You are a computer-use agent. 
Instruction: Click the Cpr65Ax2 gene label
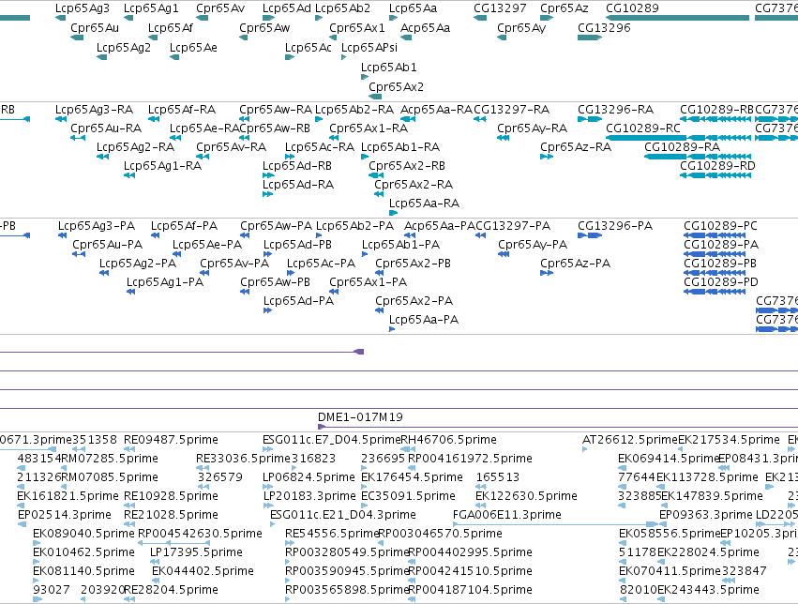point(396,87)
